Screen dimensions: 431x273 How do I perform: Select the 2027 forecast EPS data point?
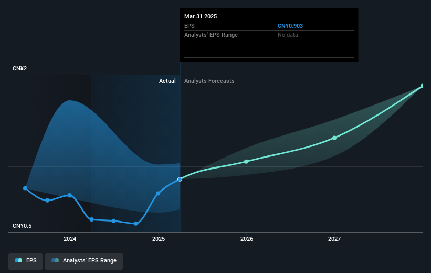[x=334, y=138]
